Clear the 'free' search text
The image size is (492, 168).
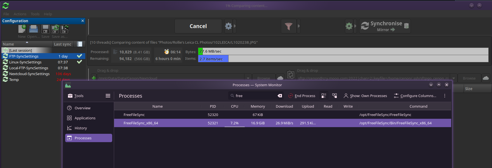[280, 96]
